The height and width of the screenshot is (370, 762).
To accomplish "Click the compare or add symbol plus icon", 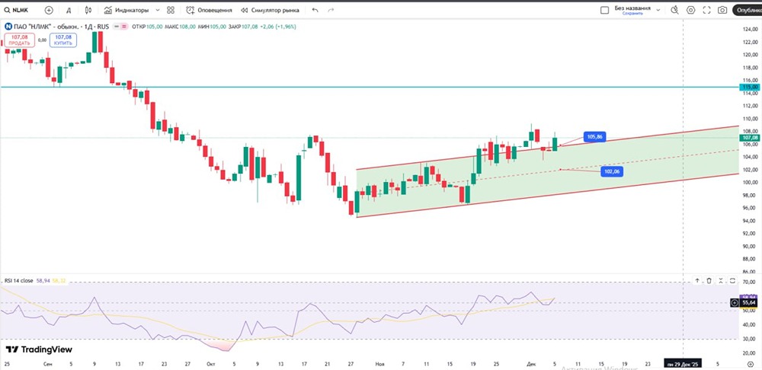I will tap(50, 11).
